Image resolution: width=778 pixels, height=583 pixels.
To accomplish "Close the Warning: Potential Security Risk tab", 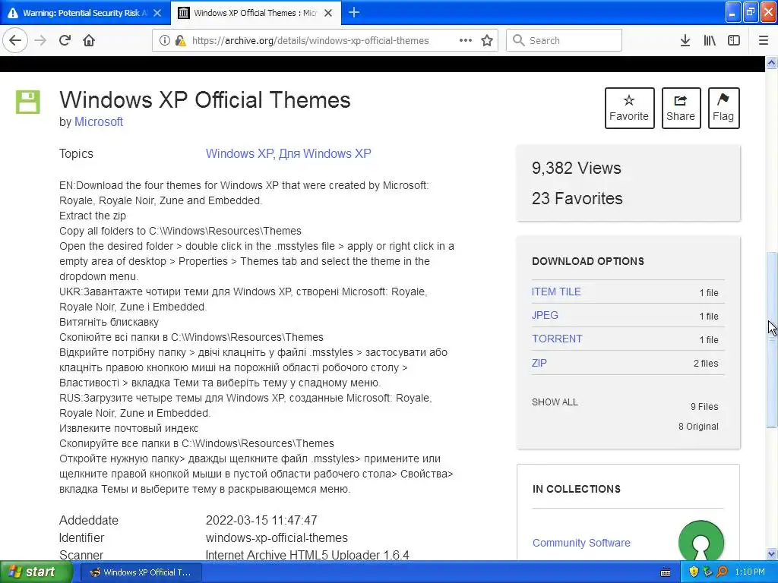I will (x=157, y=13).
